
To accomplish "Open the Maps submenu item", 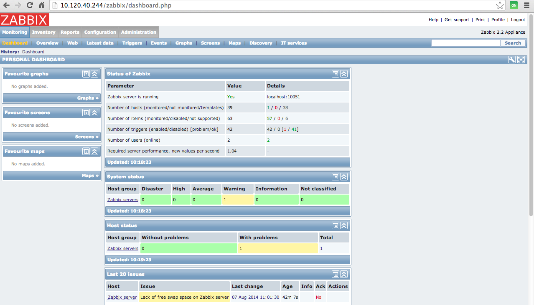I will [x=234, y=43].
